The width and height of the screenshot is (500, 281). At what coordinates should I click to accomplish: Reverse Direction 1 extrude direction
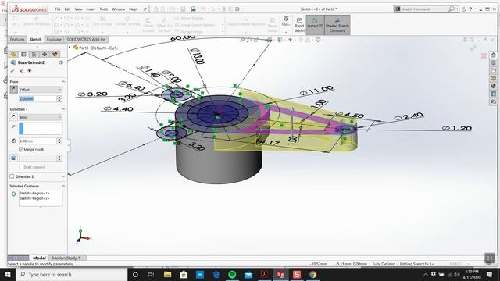pyautogui.click(x=13, y=117)
